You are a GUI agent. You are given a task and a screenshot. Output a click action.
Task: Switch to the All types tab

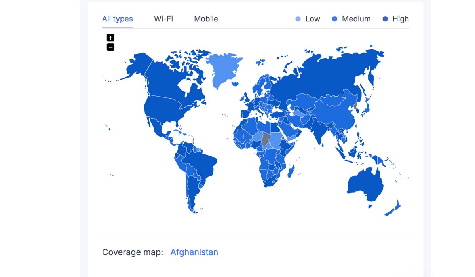[118, 19]
